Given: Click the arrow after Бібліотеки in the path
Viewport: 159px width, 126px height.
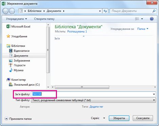Looking at the screenshot, I should (x=44, y=11).
